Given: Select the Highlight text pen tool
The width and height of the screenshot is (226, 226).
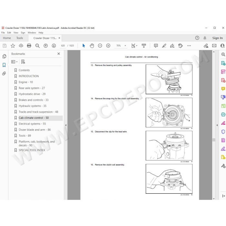Looking at the screenshot, I should click(x=164, y=46).
